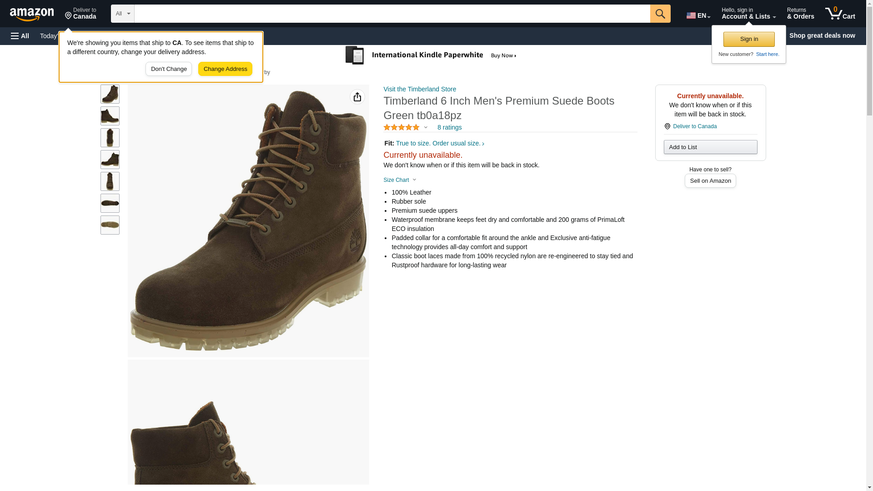Click into the Amazon search field
The width and height of the screenshot is (873, 491).
tap(392, 14)
